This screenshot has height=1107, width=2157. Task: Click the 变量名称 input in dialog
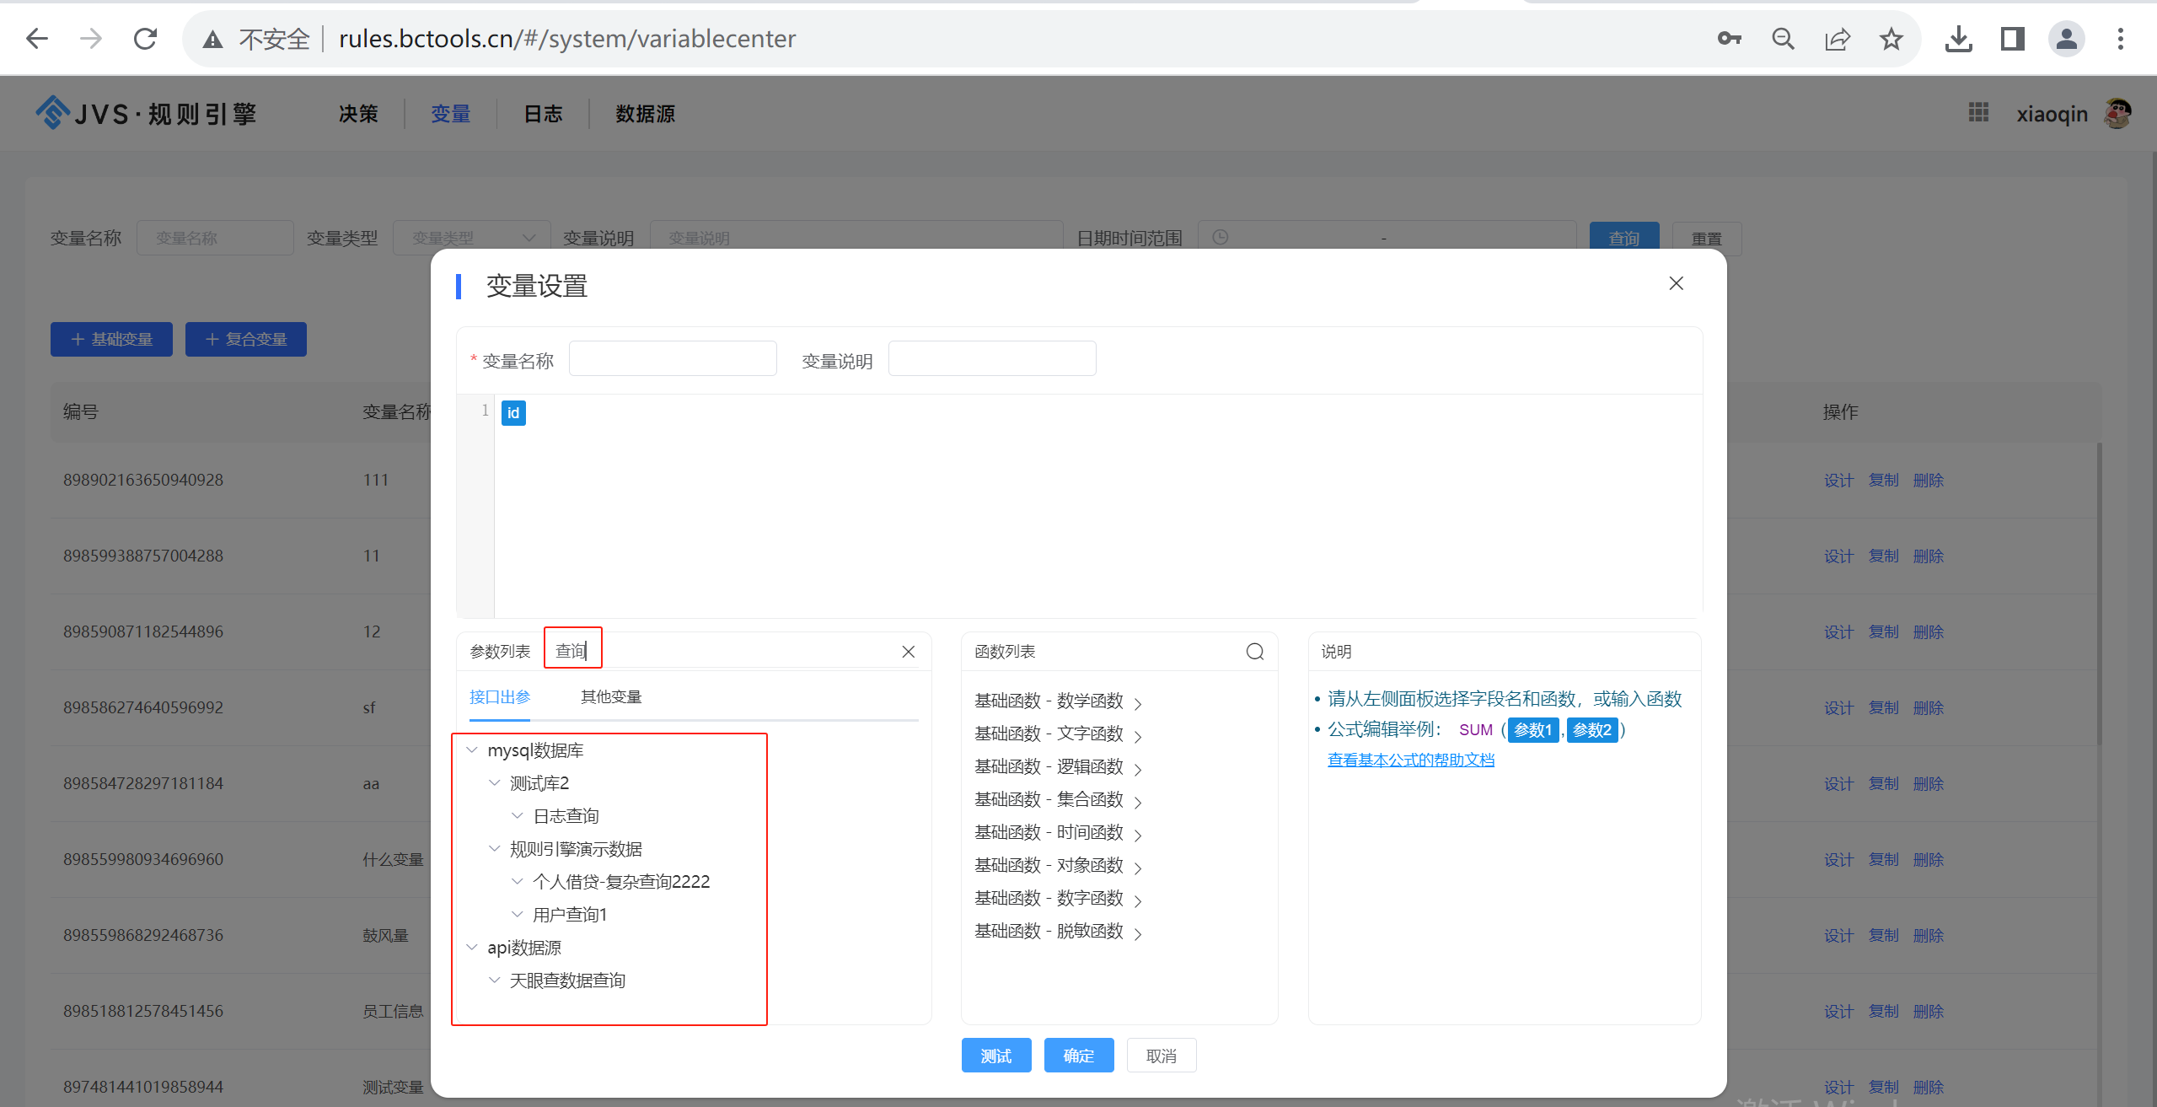click(x=672, y=357)
